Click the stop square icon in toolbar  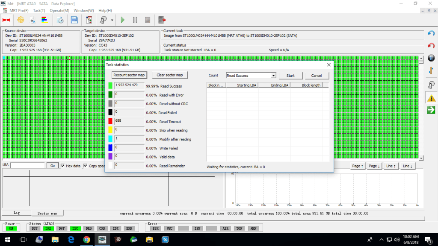point(148,20)
